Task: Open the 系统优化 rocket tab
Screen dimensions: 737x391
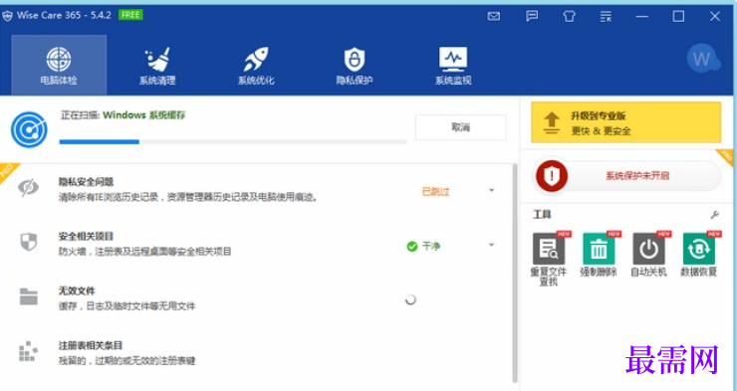Action: [256, 65]
